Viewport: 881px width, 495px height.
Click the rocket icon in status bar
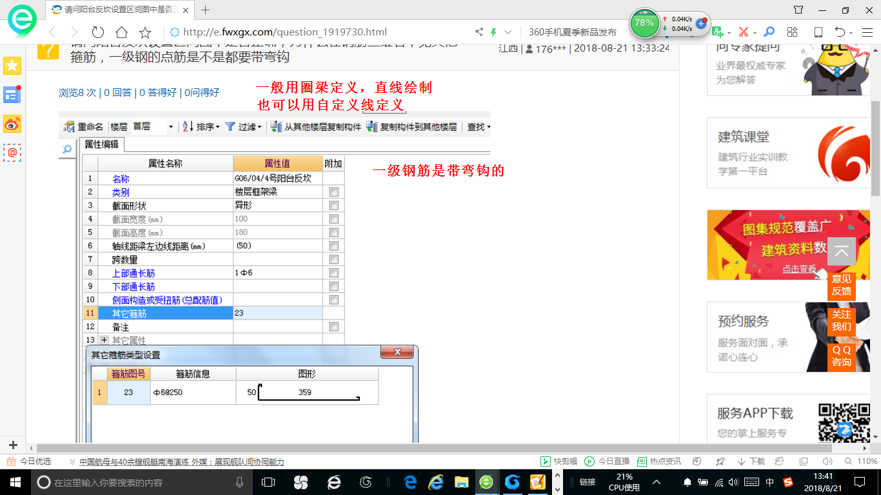(x=720, y=461)
